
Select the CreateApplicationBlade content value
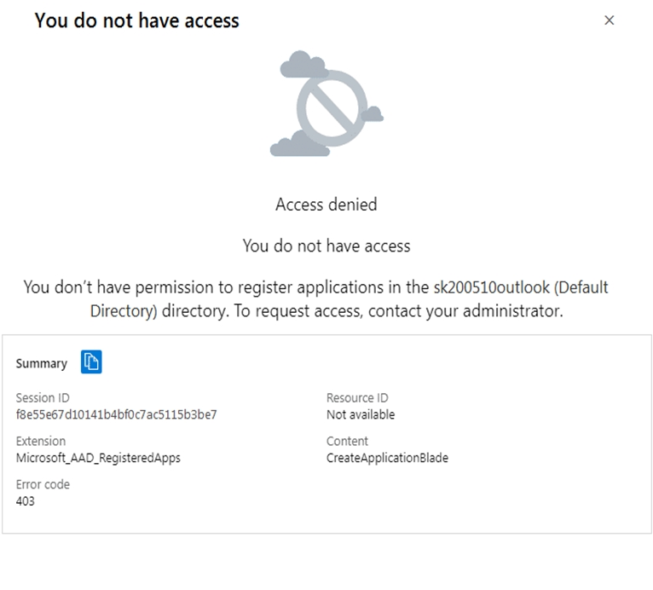tap(387, 458)
